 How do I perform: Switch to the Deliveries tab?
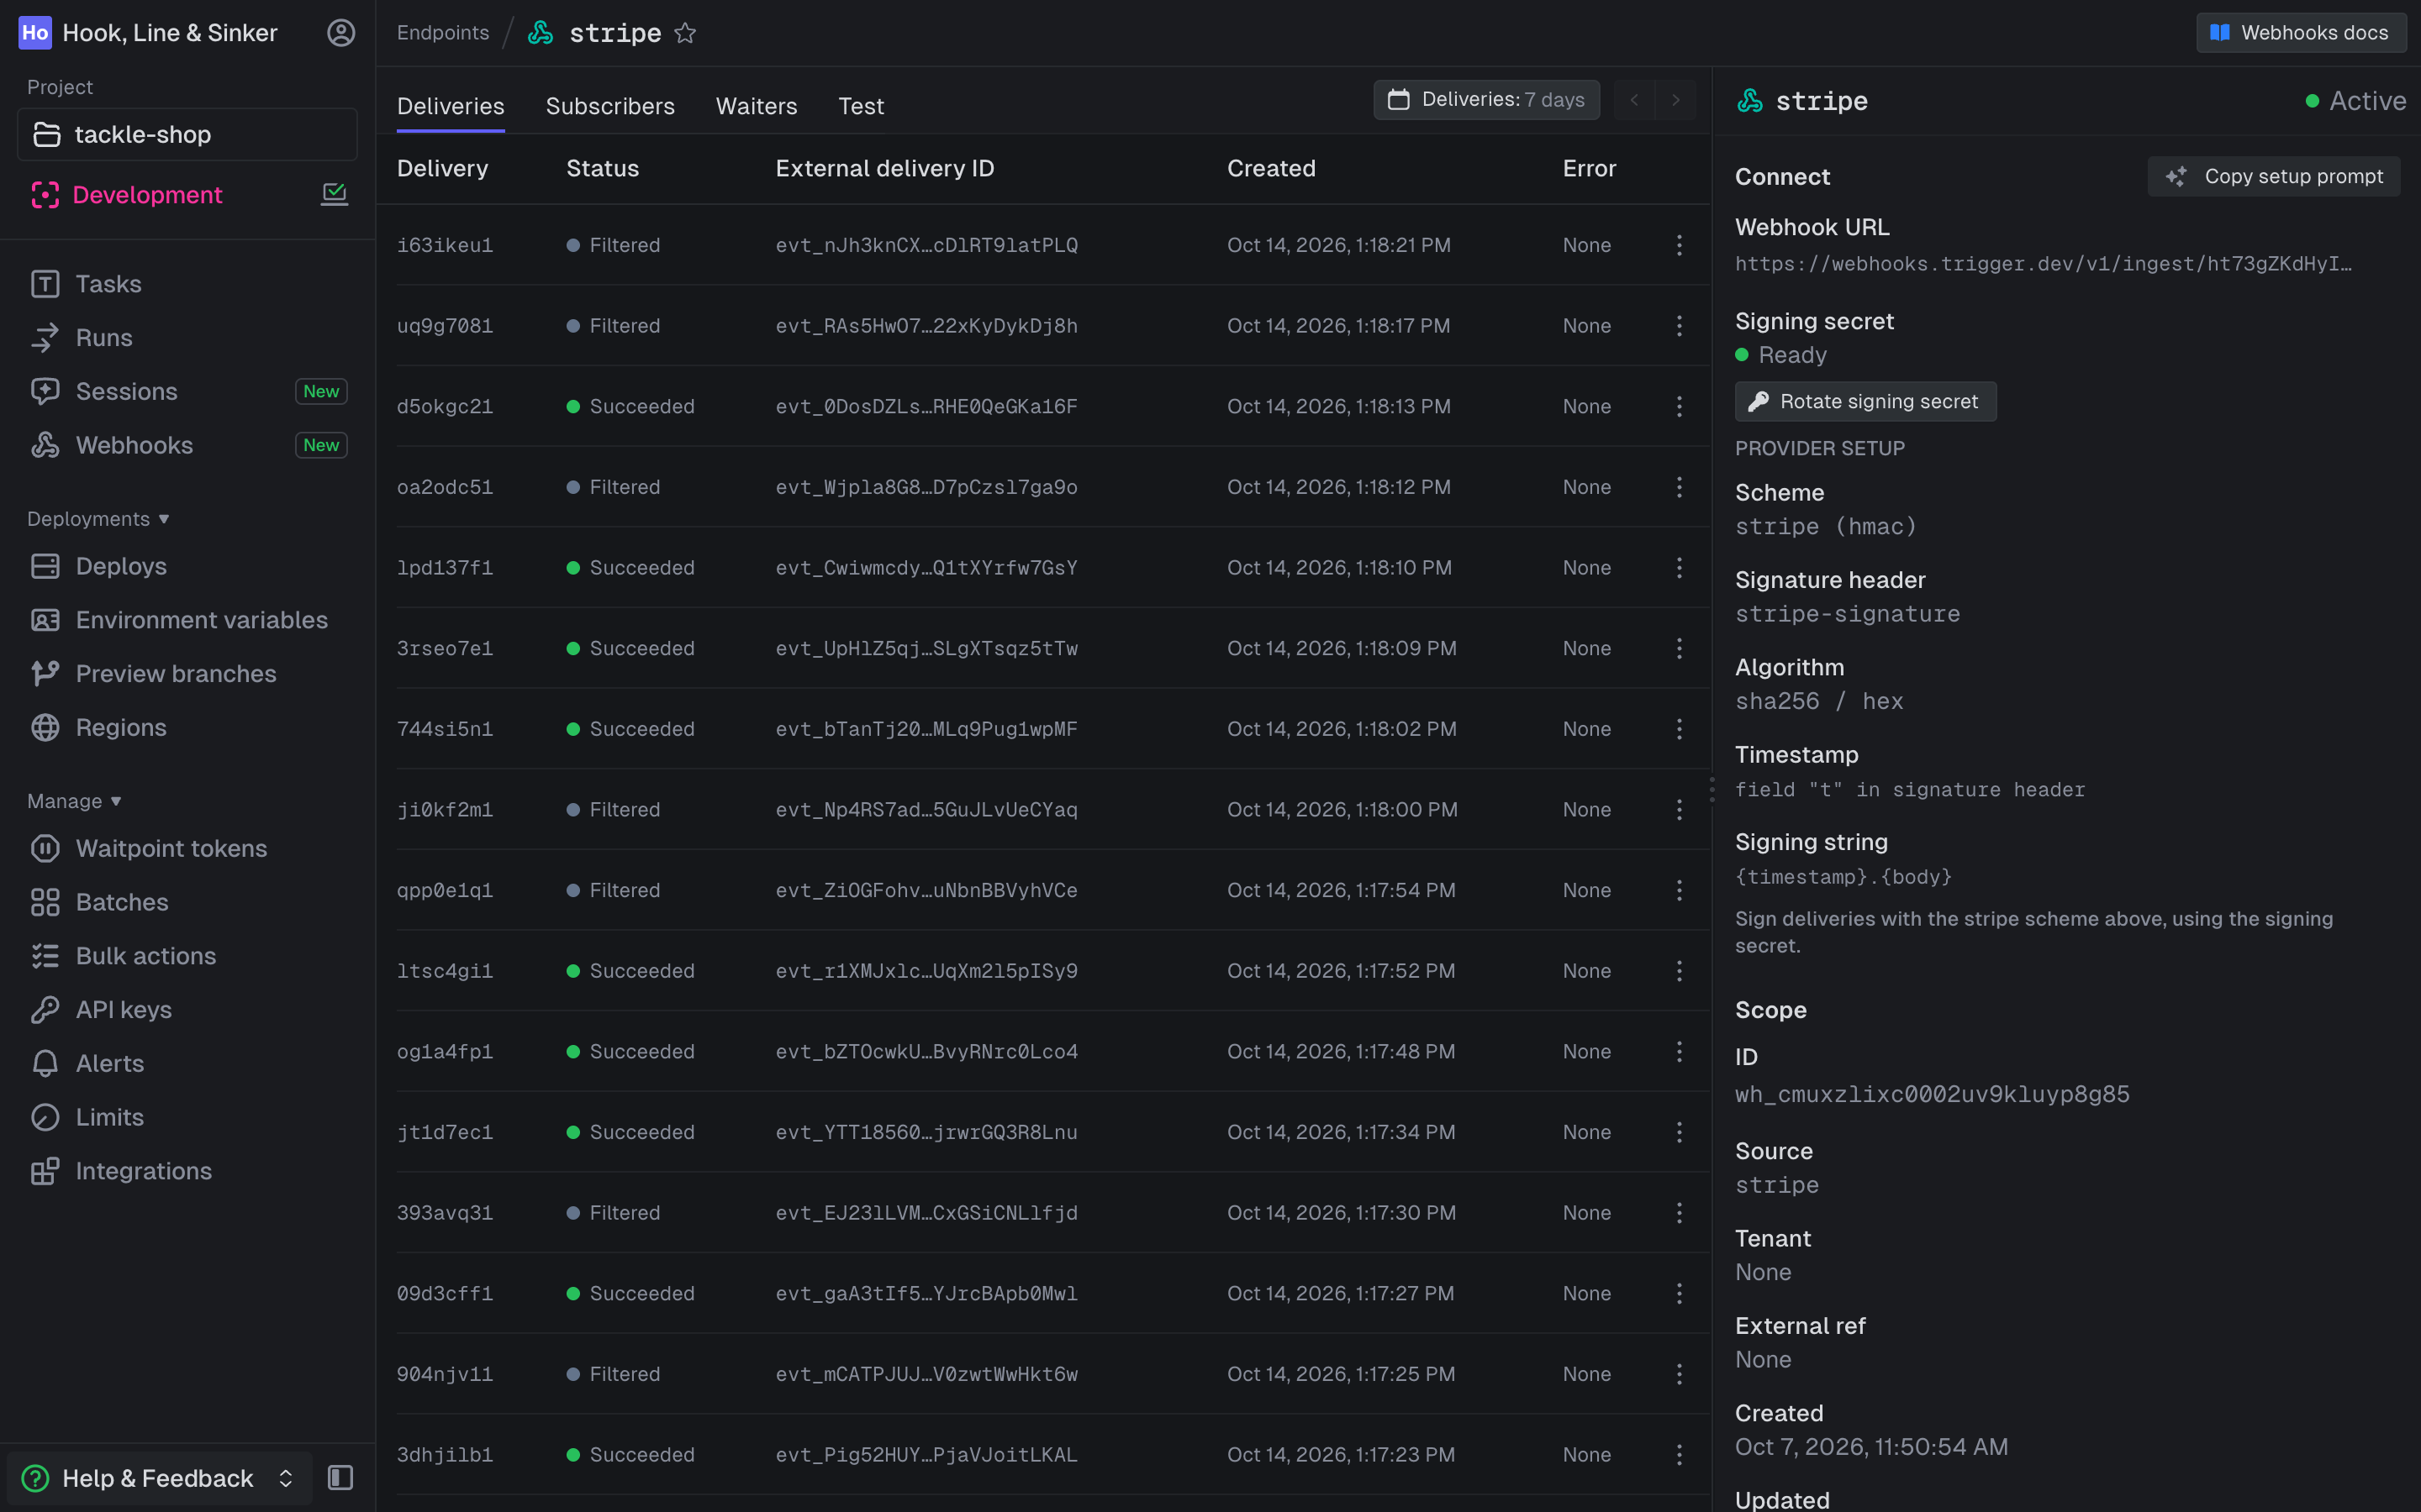[451, 106]
